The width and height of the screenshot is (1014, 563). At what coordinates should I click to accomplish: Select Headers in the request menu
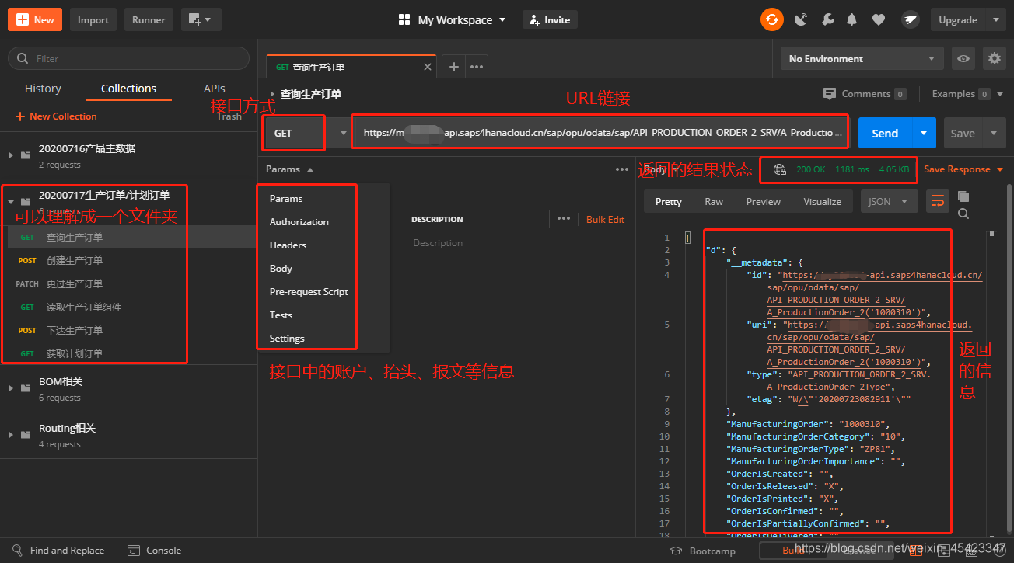click(x=288, y=245)
